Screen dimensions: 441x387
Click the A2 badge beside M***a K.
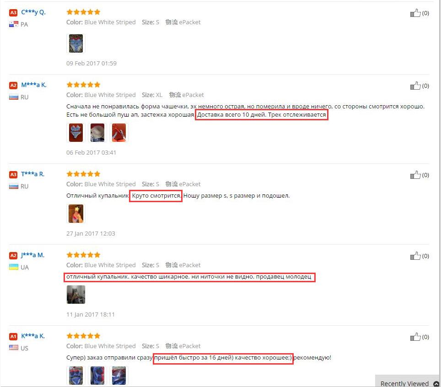[x=13, y=86]
